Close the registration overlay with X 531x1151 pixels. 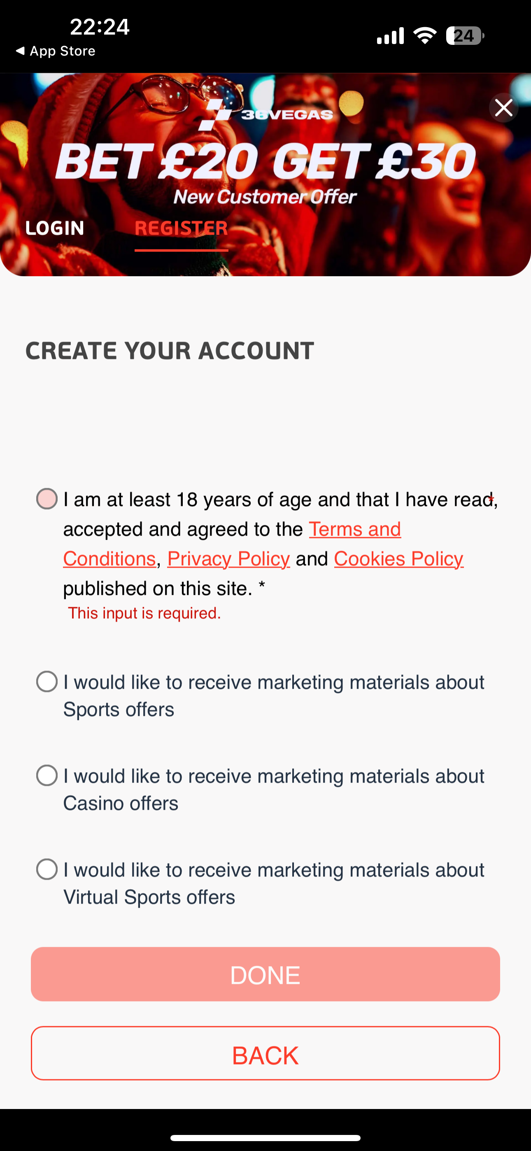pos(504,108)
